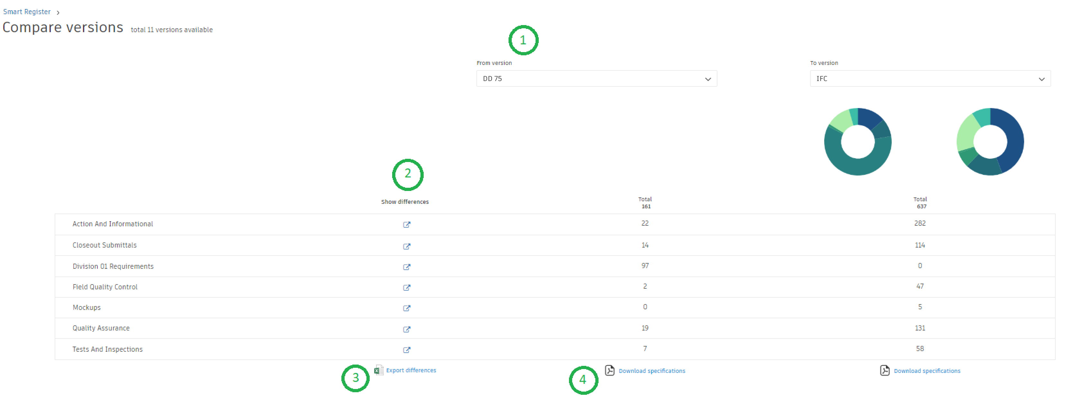1073x398 pixels.
Task: Open differences for Field Quality Control
Action: click(407, 287)
